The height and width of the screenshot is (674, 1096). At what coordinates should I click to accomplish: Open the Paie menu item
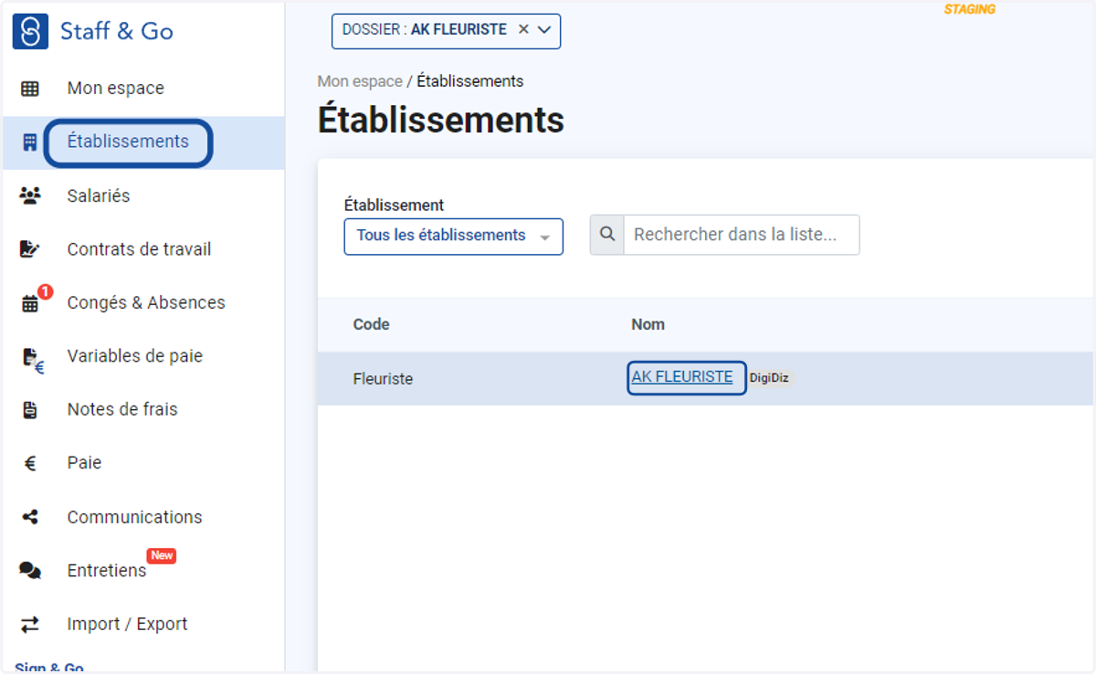point(84,463)
